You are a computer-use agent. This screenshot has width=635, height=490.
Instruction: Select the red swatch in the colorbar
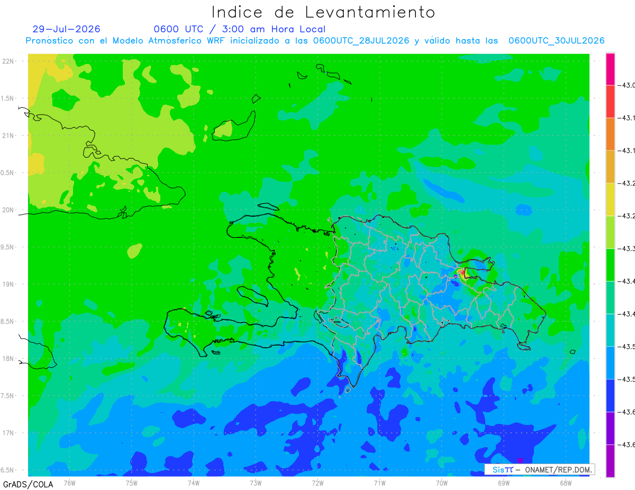[610, 101]
